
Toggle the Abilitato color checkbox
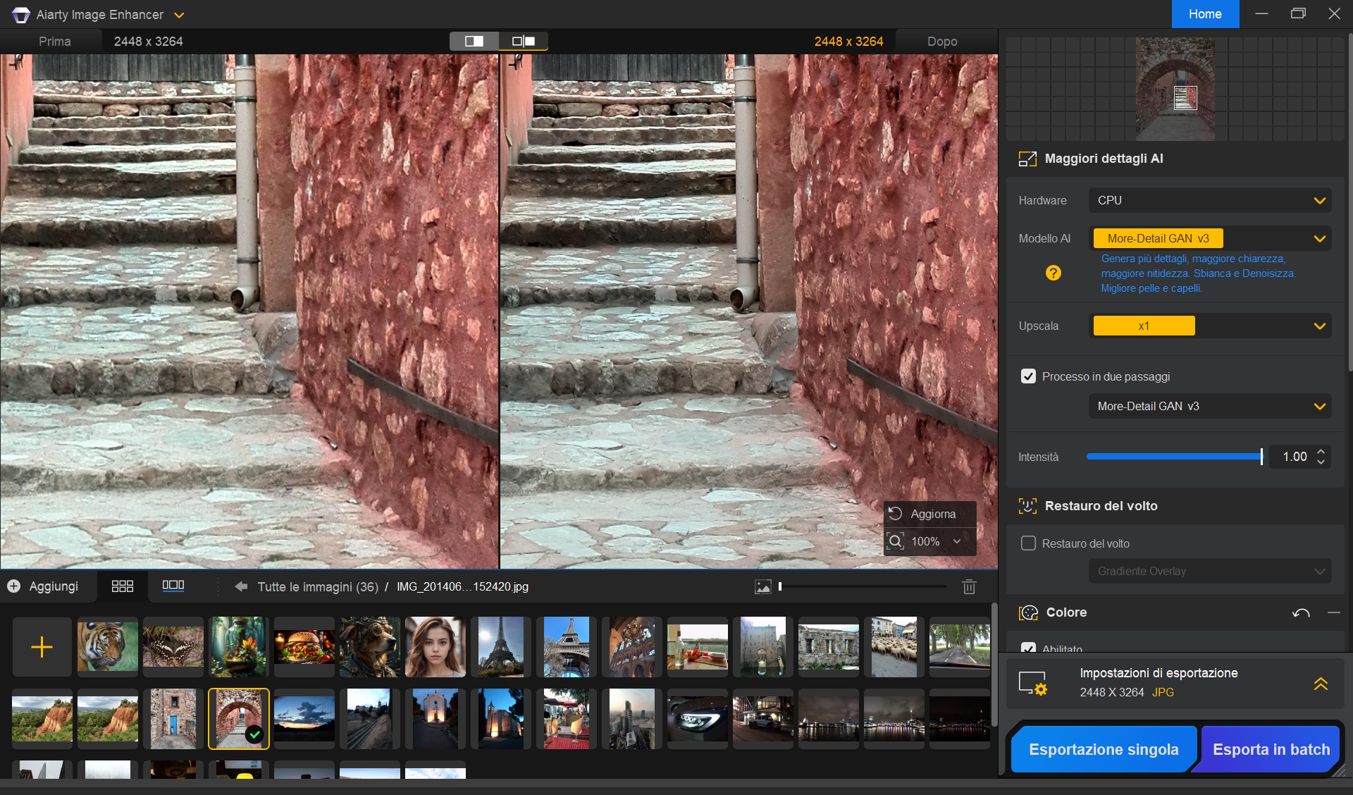[x=1028, y=648]
